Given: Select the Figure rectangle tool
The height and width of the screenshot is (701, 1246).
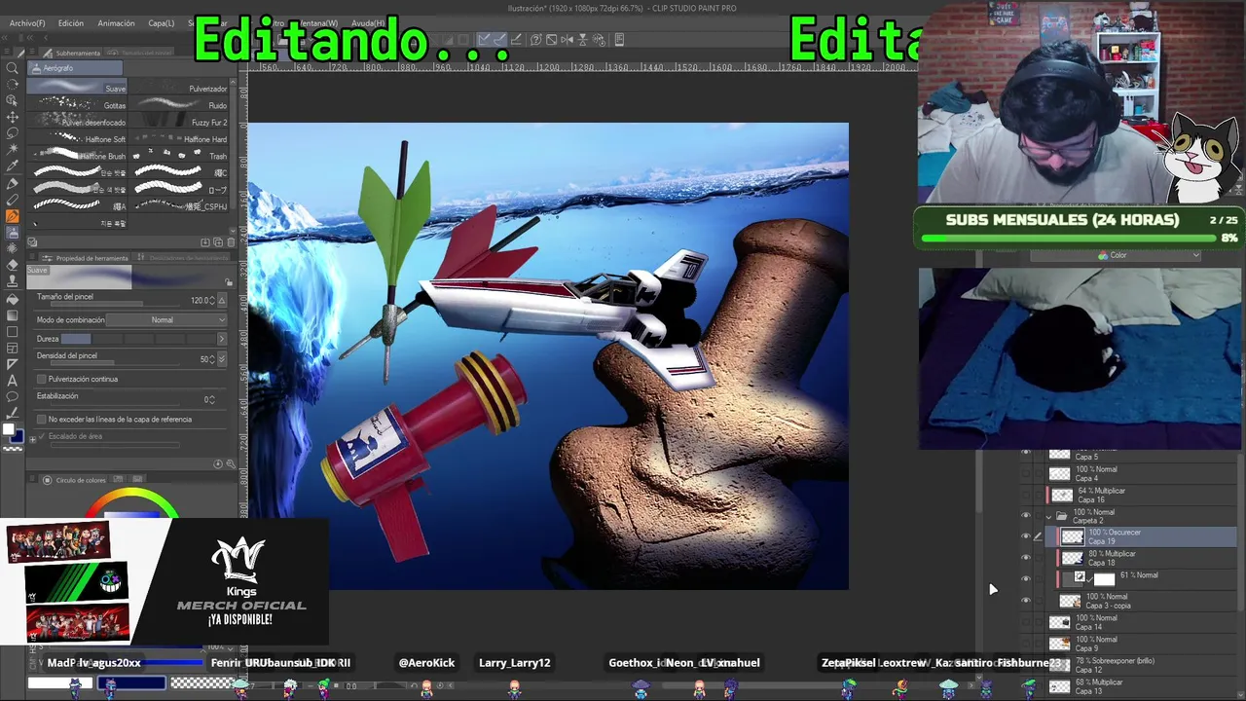Looking at the screenshot, I should coord(13,331).
